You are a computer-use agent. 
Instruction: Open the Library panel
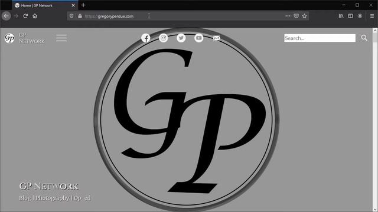click(341, 16)
